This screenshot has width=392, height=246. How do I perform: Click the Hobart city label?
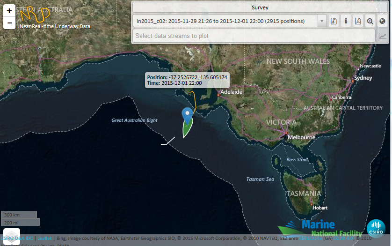pyautogui.click(x=320, y=208)
